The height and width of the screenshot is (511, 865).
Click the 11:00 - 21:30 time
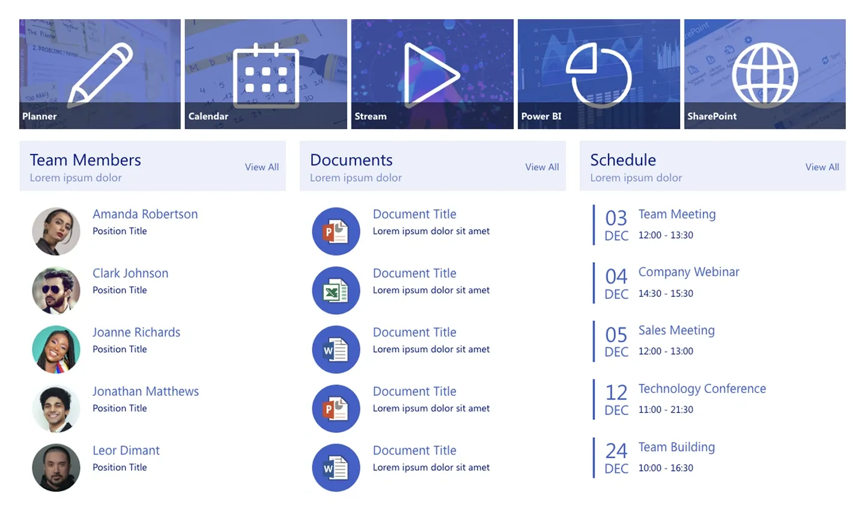(x=666, y=410)
